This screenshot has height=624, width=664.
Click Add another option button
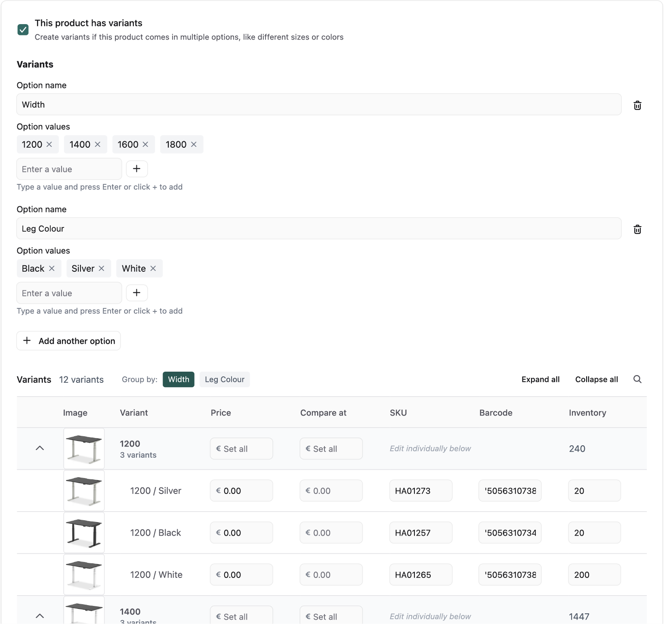tap(69, 341)
